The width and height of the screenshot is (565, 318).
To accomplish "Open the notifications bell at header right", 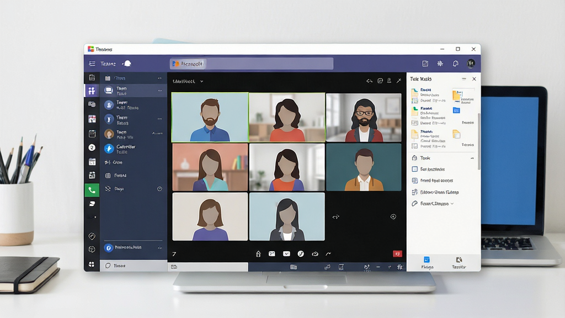I will 455,63.
